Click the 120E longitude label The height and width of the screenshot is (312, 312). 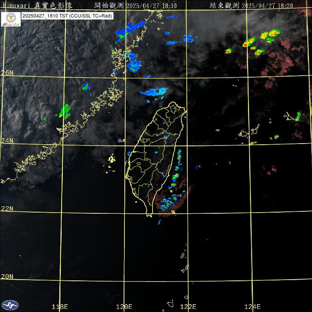click(x=124, y=307)
